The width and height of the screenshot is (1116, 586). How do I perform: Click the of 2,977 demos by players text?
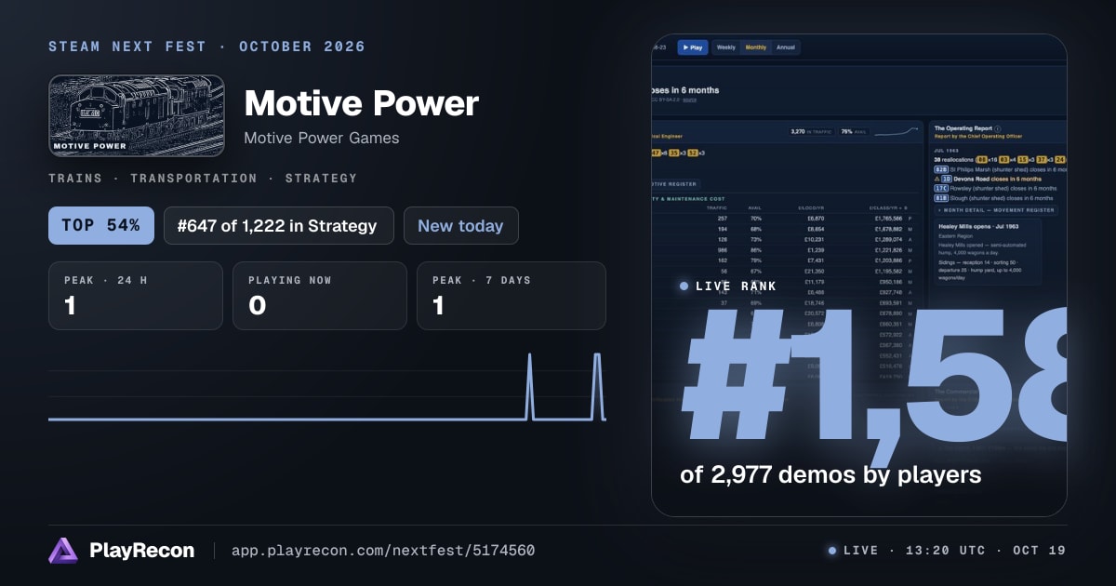830,475
